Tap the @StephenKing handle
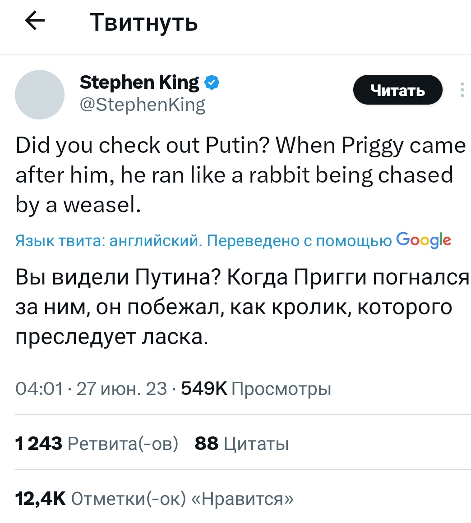This screenshot has width=471, height=523. (142, 105)
